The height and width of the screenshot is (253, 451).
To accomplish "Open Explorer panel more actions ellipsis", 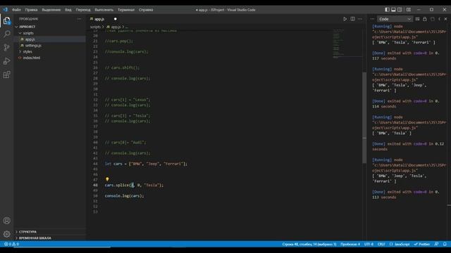I will (x=80, y=19).
